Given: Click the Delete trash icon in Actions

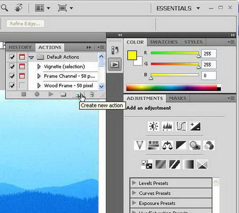Looking at the screenshot, I should [x=92, y=95].
